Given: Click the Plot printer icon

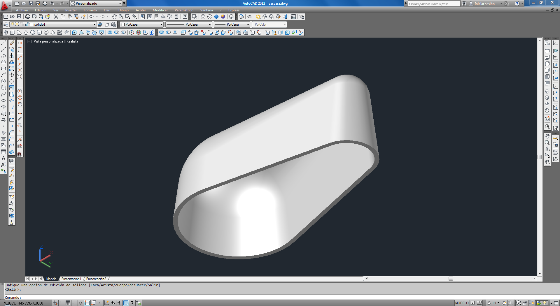Looking at the screenshot, I should coord(28,17).
